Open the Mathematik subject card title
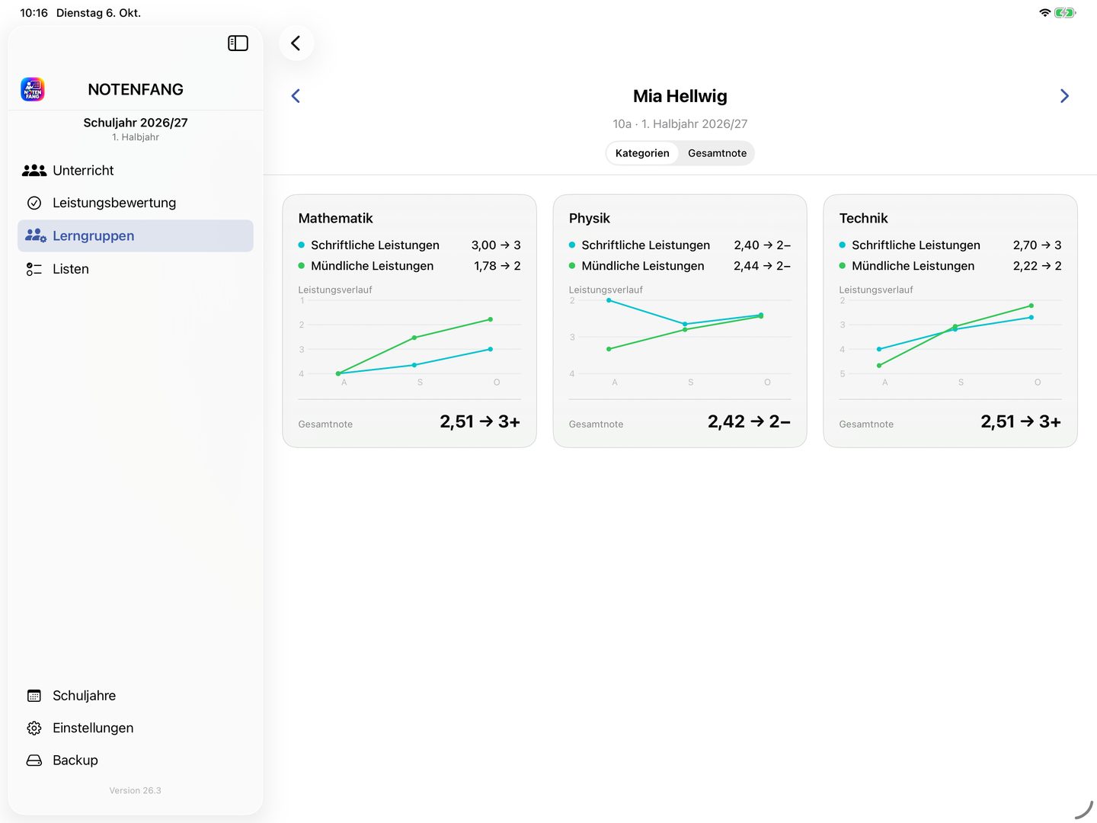Image resolution: width=1097 pixels, height=823 pixels. (x=335, y=218)
